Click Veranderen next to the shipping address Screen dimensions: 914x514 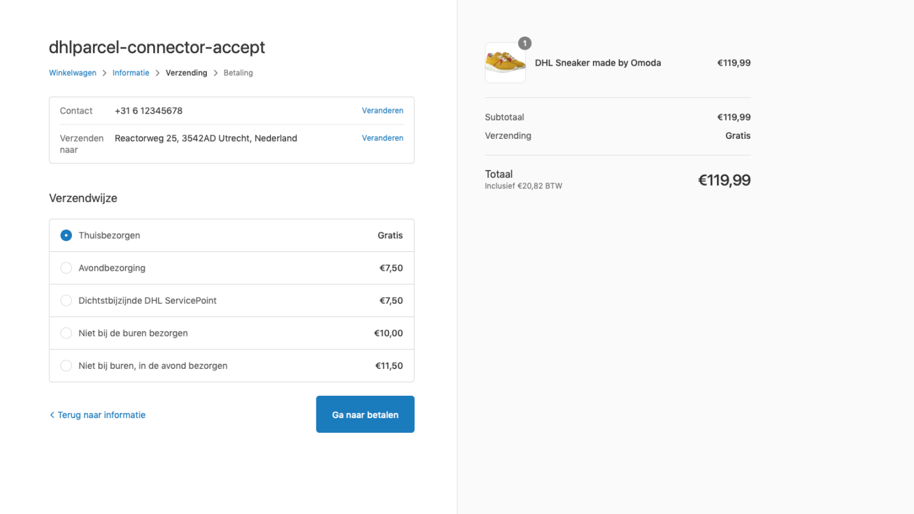tap(382, 138)
